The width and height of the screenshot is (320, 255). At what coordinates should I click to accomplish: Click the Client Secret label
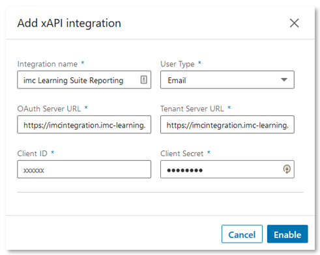pyautogui.click(x=182, y=154)
